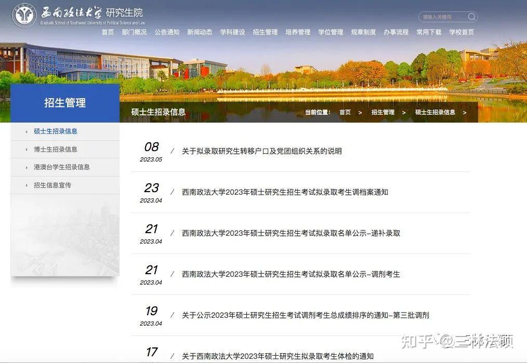The height and width of the screenshot is (363, 527).
Task: Open the 招生管理 menu item
Action: point(265,32)
